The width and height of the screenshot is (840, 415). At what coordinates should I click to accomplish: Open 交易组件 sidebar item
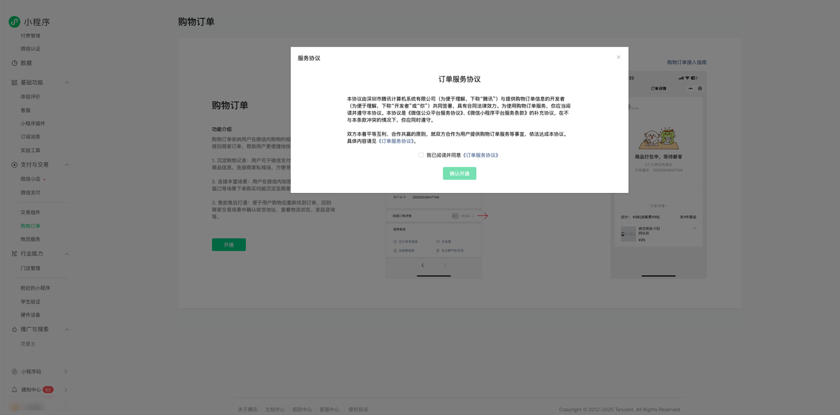(x=31, y=213)
